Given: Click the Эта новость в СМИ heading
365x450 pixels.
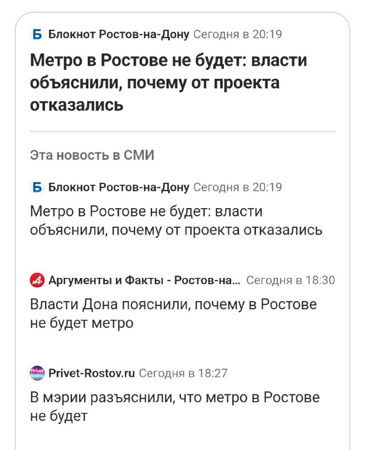Looking at the screenshot, I should click(x=92, y=155).
